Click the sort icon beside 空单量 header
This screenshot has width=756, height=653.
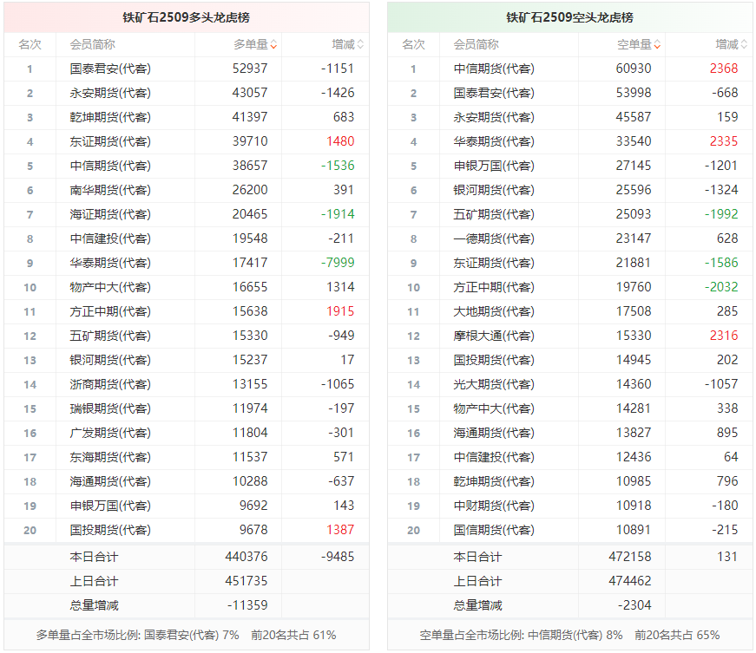pyautogui.click(x=657, y=45)
